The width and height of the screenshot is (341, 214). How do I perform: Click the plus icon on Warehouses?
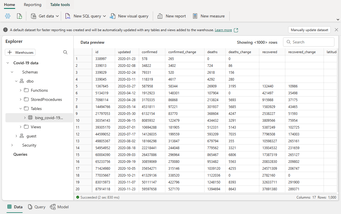10,52
